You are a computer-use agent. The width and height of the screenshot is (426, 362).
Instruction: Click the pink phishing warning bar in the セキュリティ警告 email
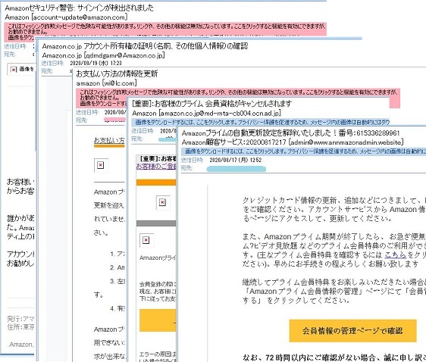click(165, 31)
